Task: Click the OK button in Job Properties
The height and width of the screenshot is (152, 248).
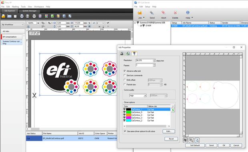Action: [224, 145]
